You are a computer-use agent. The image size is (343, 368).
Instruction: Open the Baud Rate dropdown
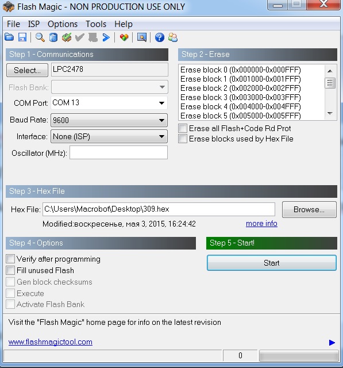(161, 120)
